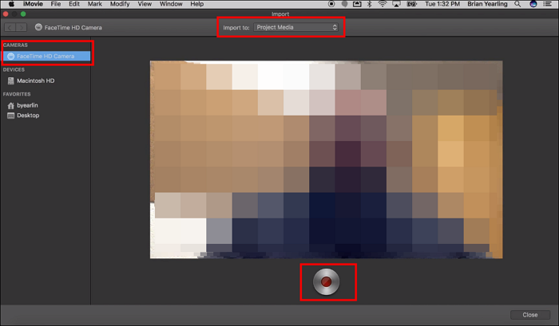Open the Import to Project Media dropdown
Screen dimensions: 559x326
coord(296,27)
